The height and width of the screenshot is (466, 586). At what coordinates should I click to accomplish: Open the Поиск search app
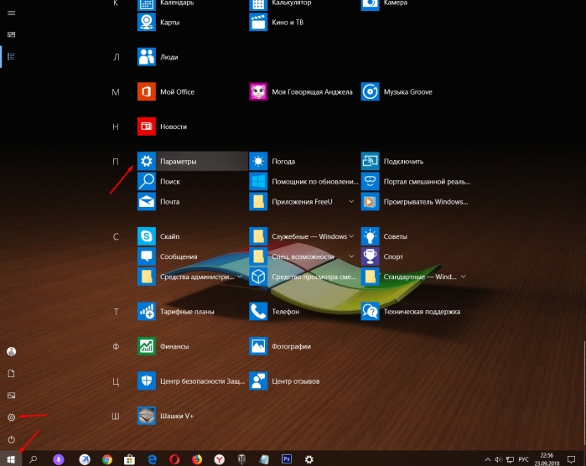(158, 182)
